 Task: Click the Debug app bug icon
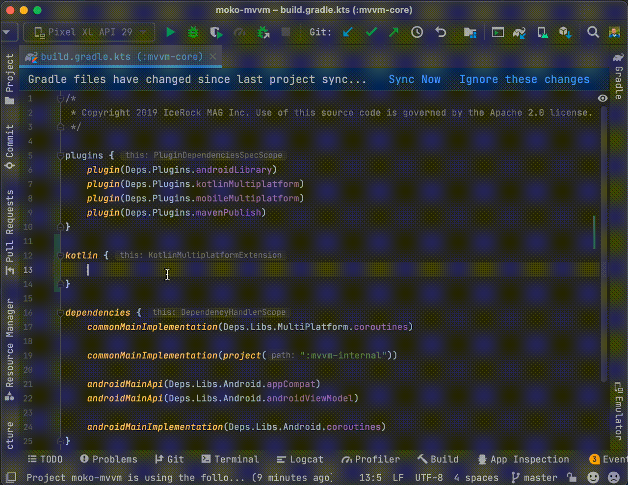(193, 32)
